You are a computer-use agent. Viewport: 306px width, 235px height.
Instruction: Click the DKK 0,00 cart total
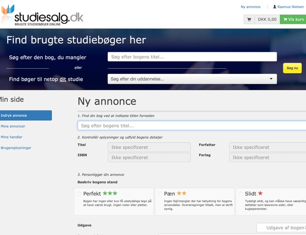267,19
